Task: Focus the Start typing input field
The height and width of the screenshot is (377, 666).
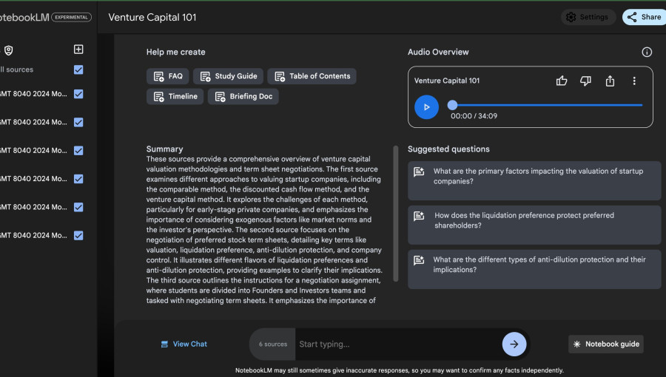Action: click(x=398, y=344)
